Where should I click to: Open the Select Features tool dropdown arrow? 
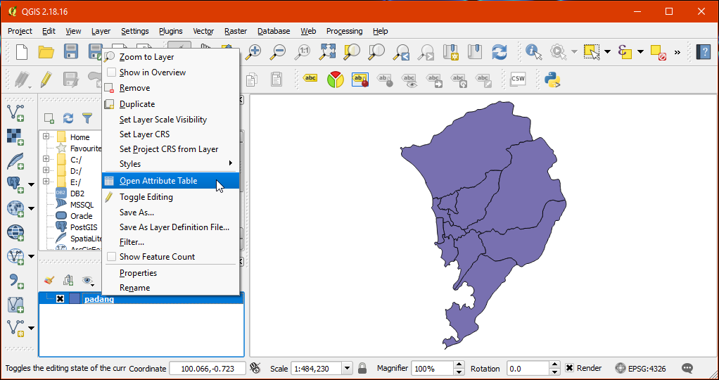(x=608, y=51)
